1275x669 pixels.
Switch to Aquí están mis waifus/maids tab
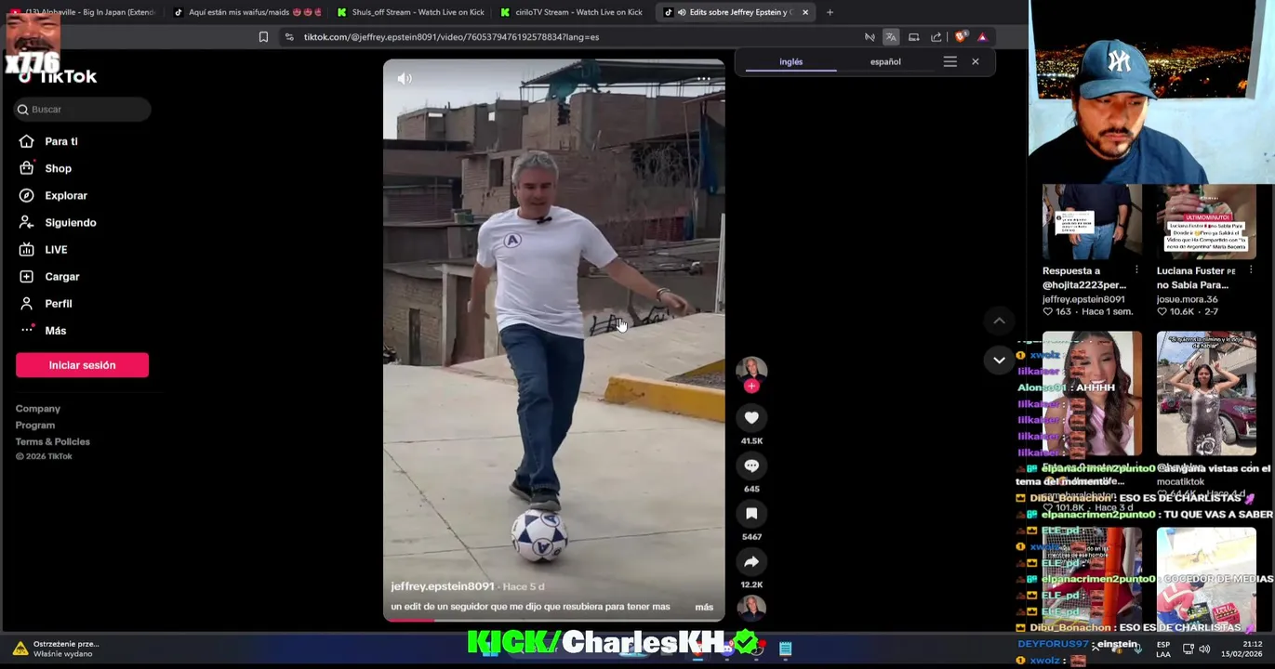[x=249, y=12]
